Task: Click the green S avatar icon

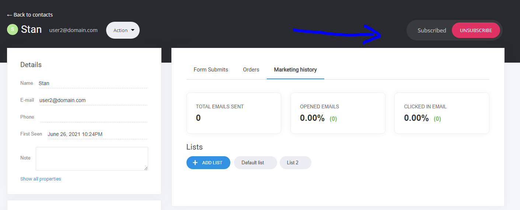Action: click(x=13, y=30)
